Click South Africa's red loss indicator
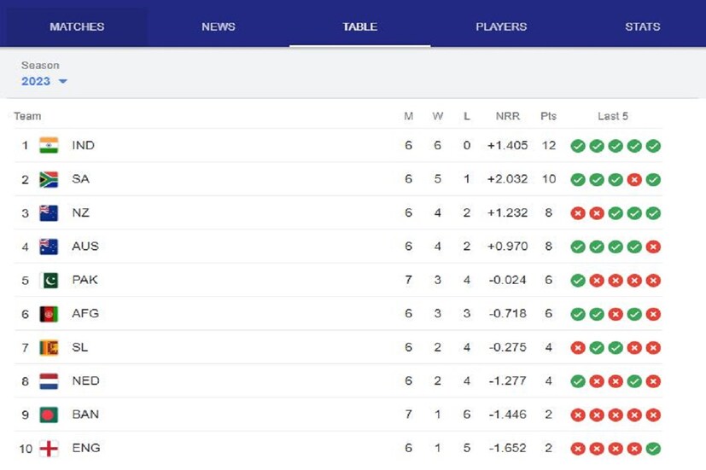 (x=634, y=180)
